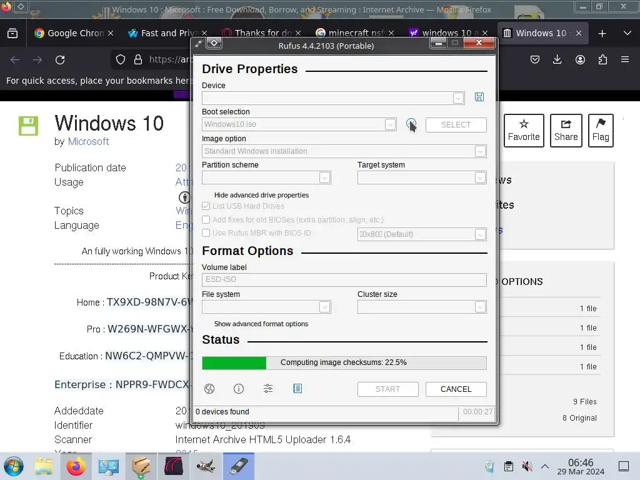The image size is (640, 480).
Task: Click the show desktop button on taskbar
Action: [x=624, y=466]
